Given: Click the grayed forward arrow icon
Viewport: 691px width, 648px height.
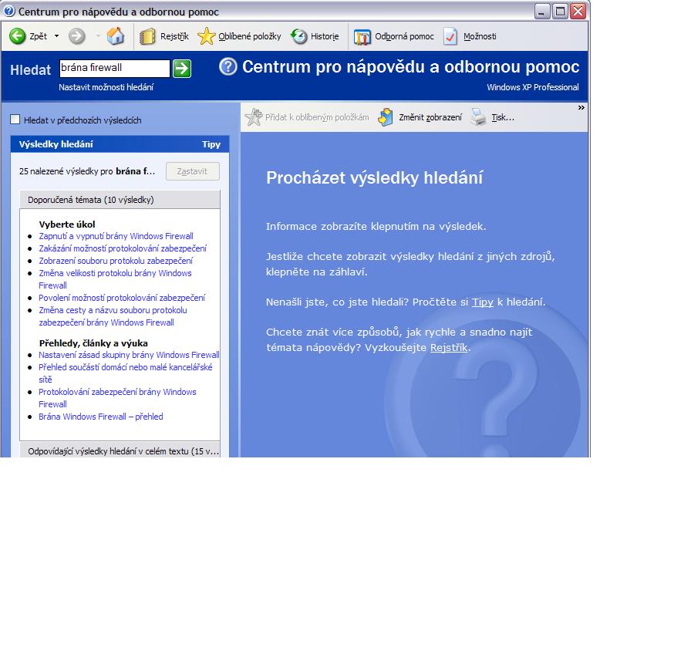Looking at the screenshot, I should click(x=76, y=36).
